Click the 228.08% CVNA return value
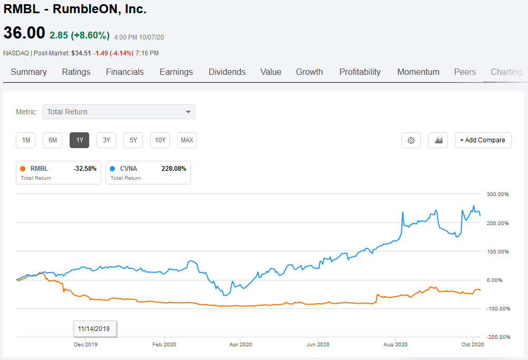The image size is (528, 360). [x=174, y=169]
